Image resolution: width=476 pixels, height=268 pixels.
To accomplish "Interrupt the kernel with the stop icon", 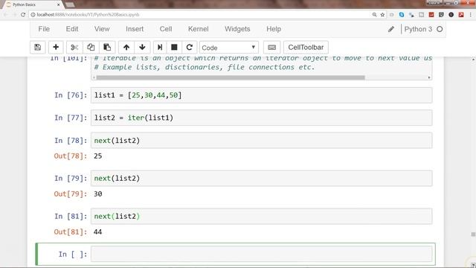I will point(174,48).
